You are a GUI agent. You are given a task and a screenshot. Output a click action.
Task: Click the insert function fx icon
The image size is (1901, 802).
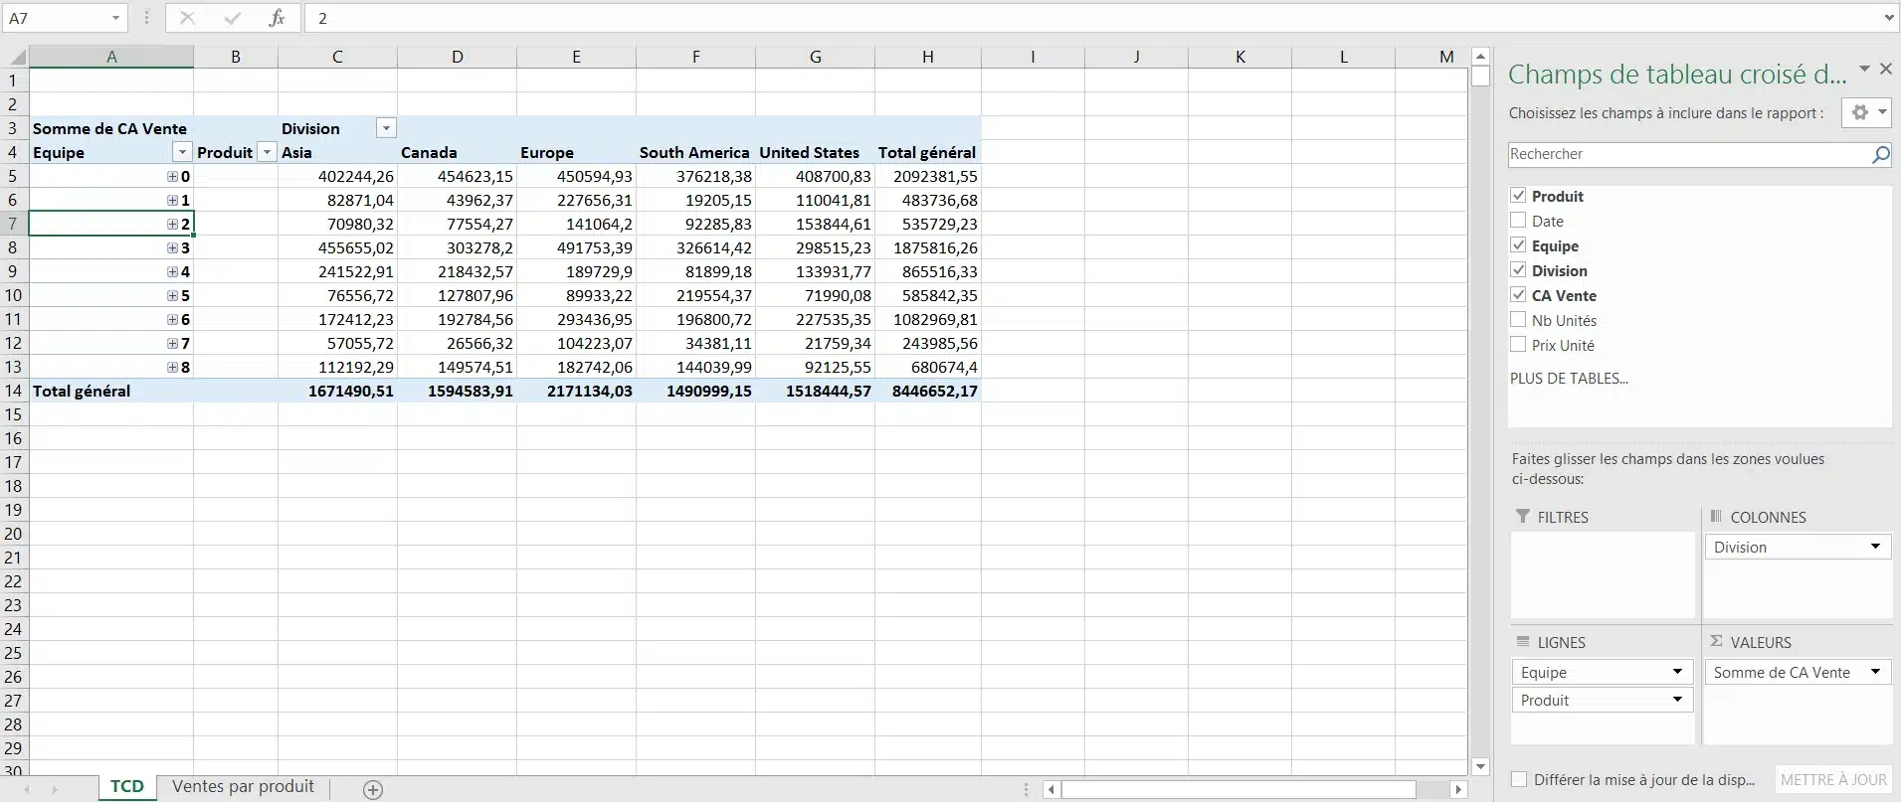pos(277,18)
